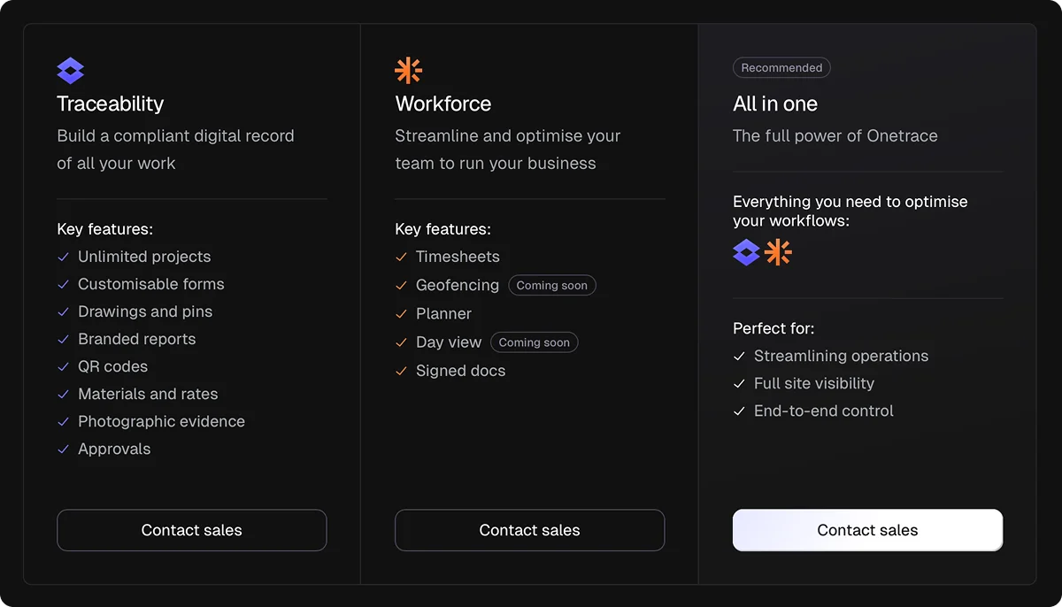Click the 'Perfect for:' label
This screenshot has width=1062, height=607.
tap(773, 328)
